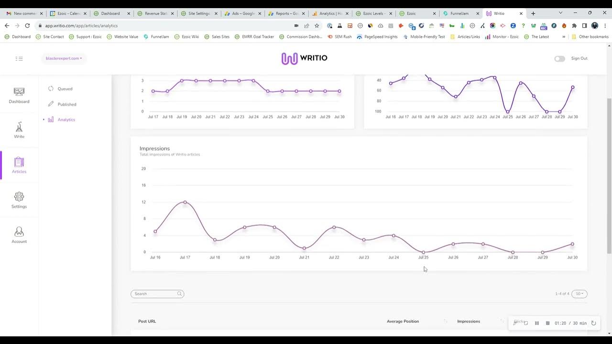Click the Published pencil icon
The width and height of the screenshot is (612, 344).
coord(50,104)
